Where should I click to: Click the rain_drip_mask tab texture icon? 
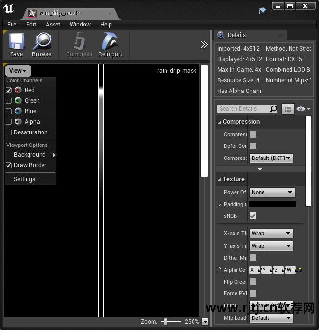[x=32, y=13]
